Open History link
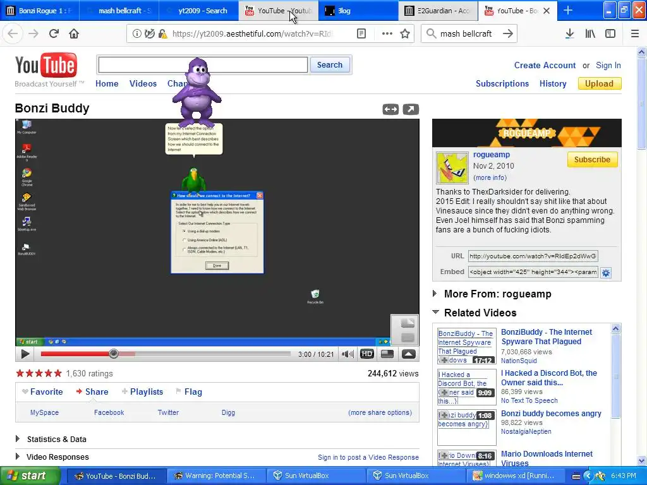This screenshot has width=647, height=485. pos(553,83)
